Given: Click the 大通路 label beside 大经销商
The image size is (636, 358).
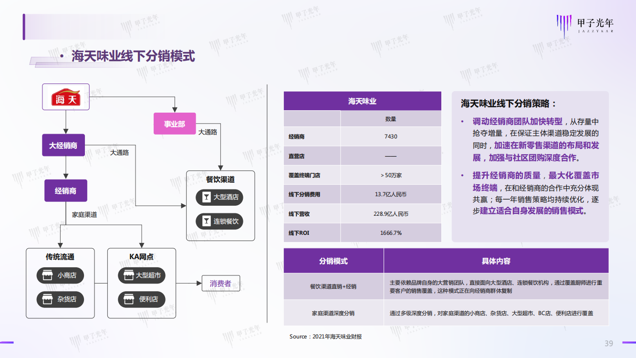Looking at the screenshot, I should pyautogui.click(x=119, y=153).
